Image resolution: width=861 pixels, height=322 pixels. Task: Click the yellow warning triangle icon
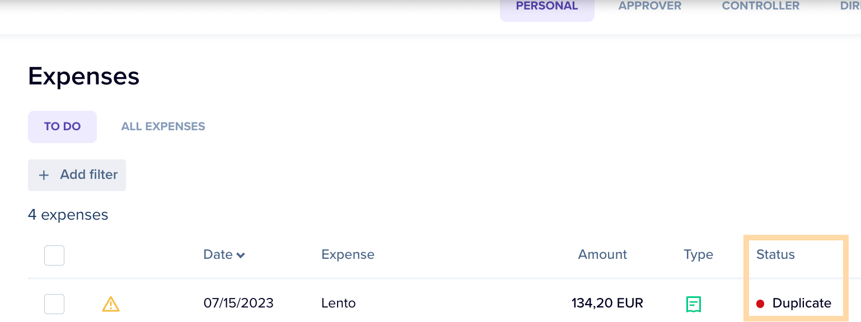pos(111,304)
